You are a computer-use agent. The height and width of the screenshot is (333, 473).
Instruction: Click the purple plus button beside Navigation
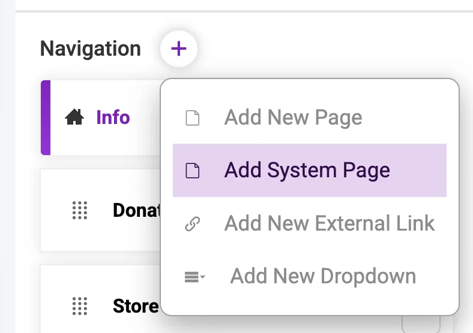(x=179, y=49)
